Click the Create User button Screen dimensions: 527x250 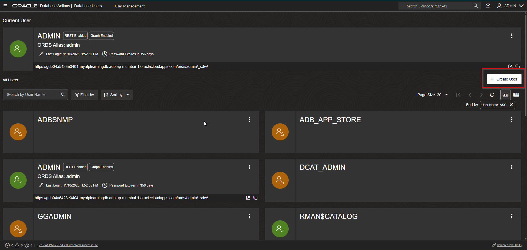504,79
